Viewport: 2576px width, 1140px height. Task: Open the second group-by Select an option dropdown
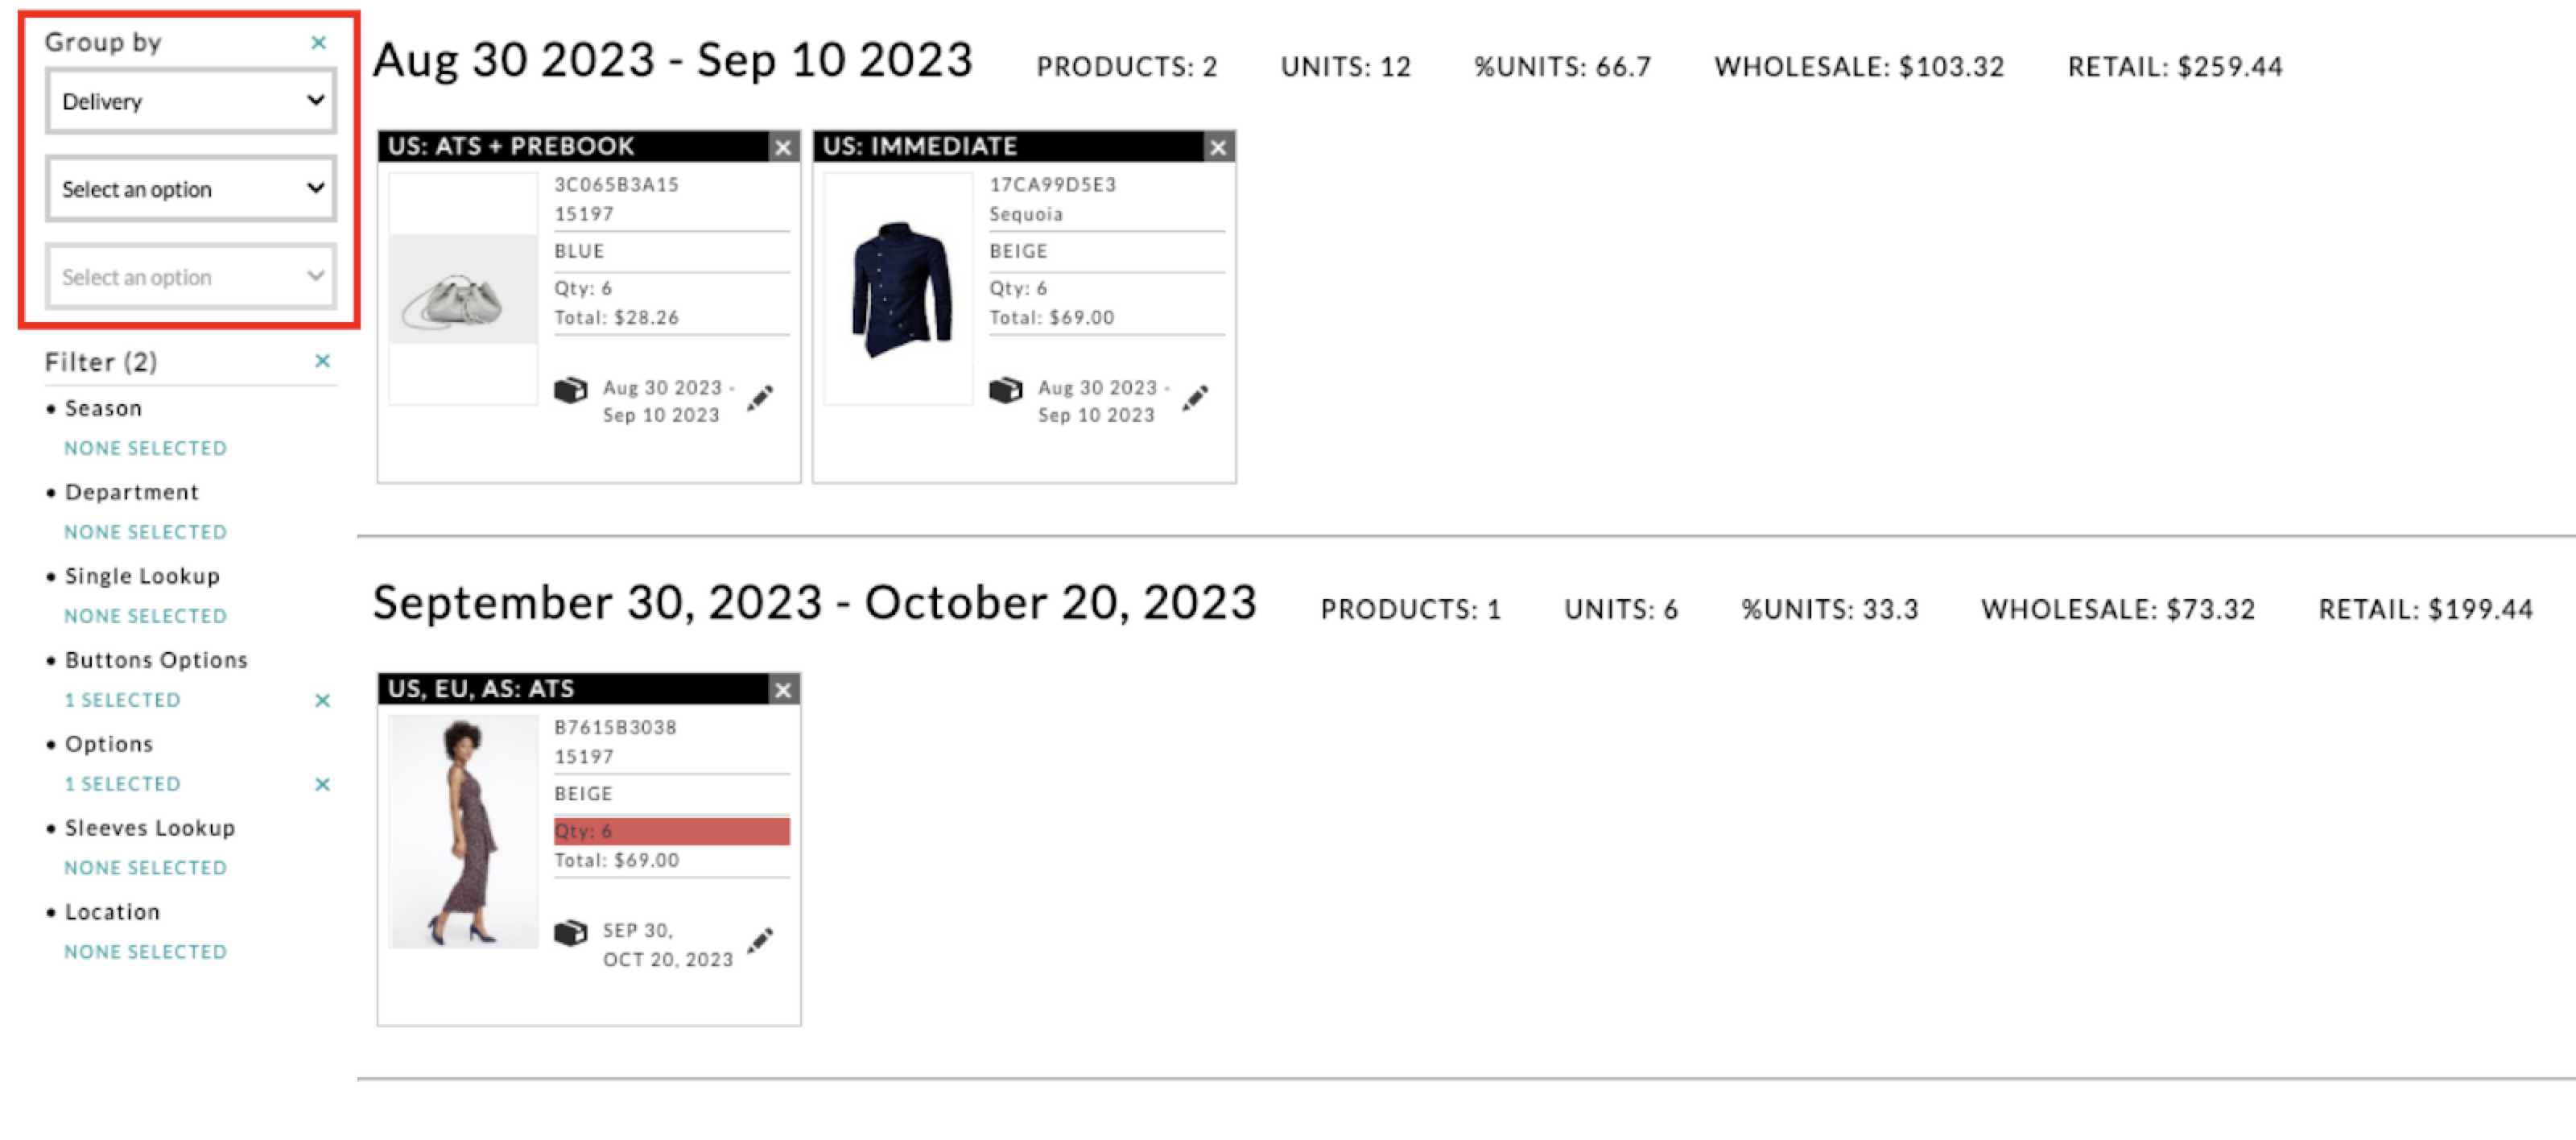[x=191, y=189]
